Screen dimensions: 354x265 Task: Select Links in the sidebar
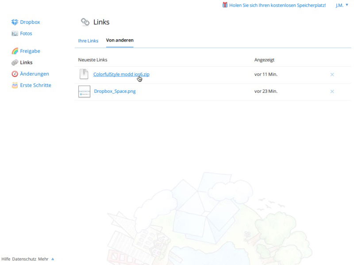coord(26,62)
